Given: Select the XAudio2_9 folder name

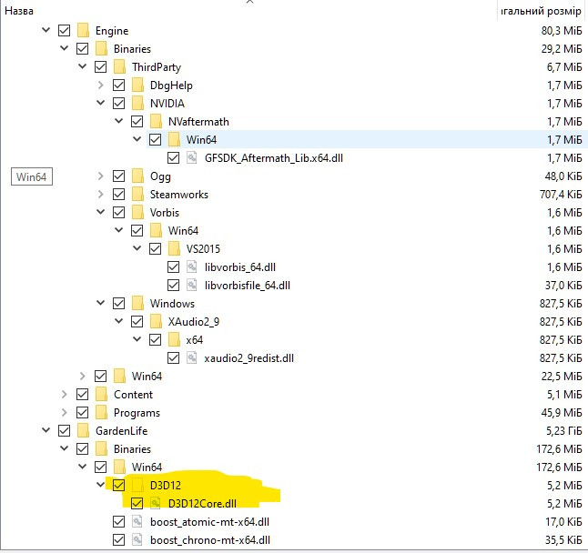Looking at the screenshot, I should 194,321.
